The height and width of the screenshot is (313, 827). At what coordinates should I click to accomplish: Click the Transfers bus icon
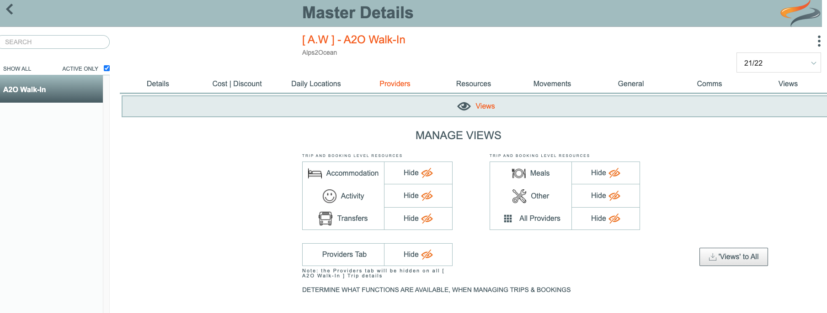click(325, 219)
